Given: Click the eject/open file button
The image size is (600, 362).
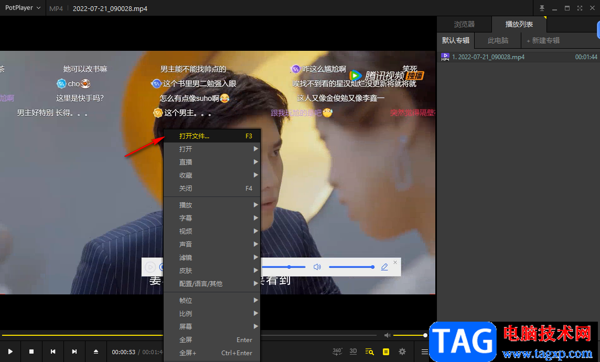Looking at the screenshot, I should [95, 352].
